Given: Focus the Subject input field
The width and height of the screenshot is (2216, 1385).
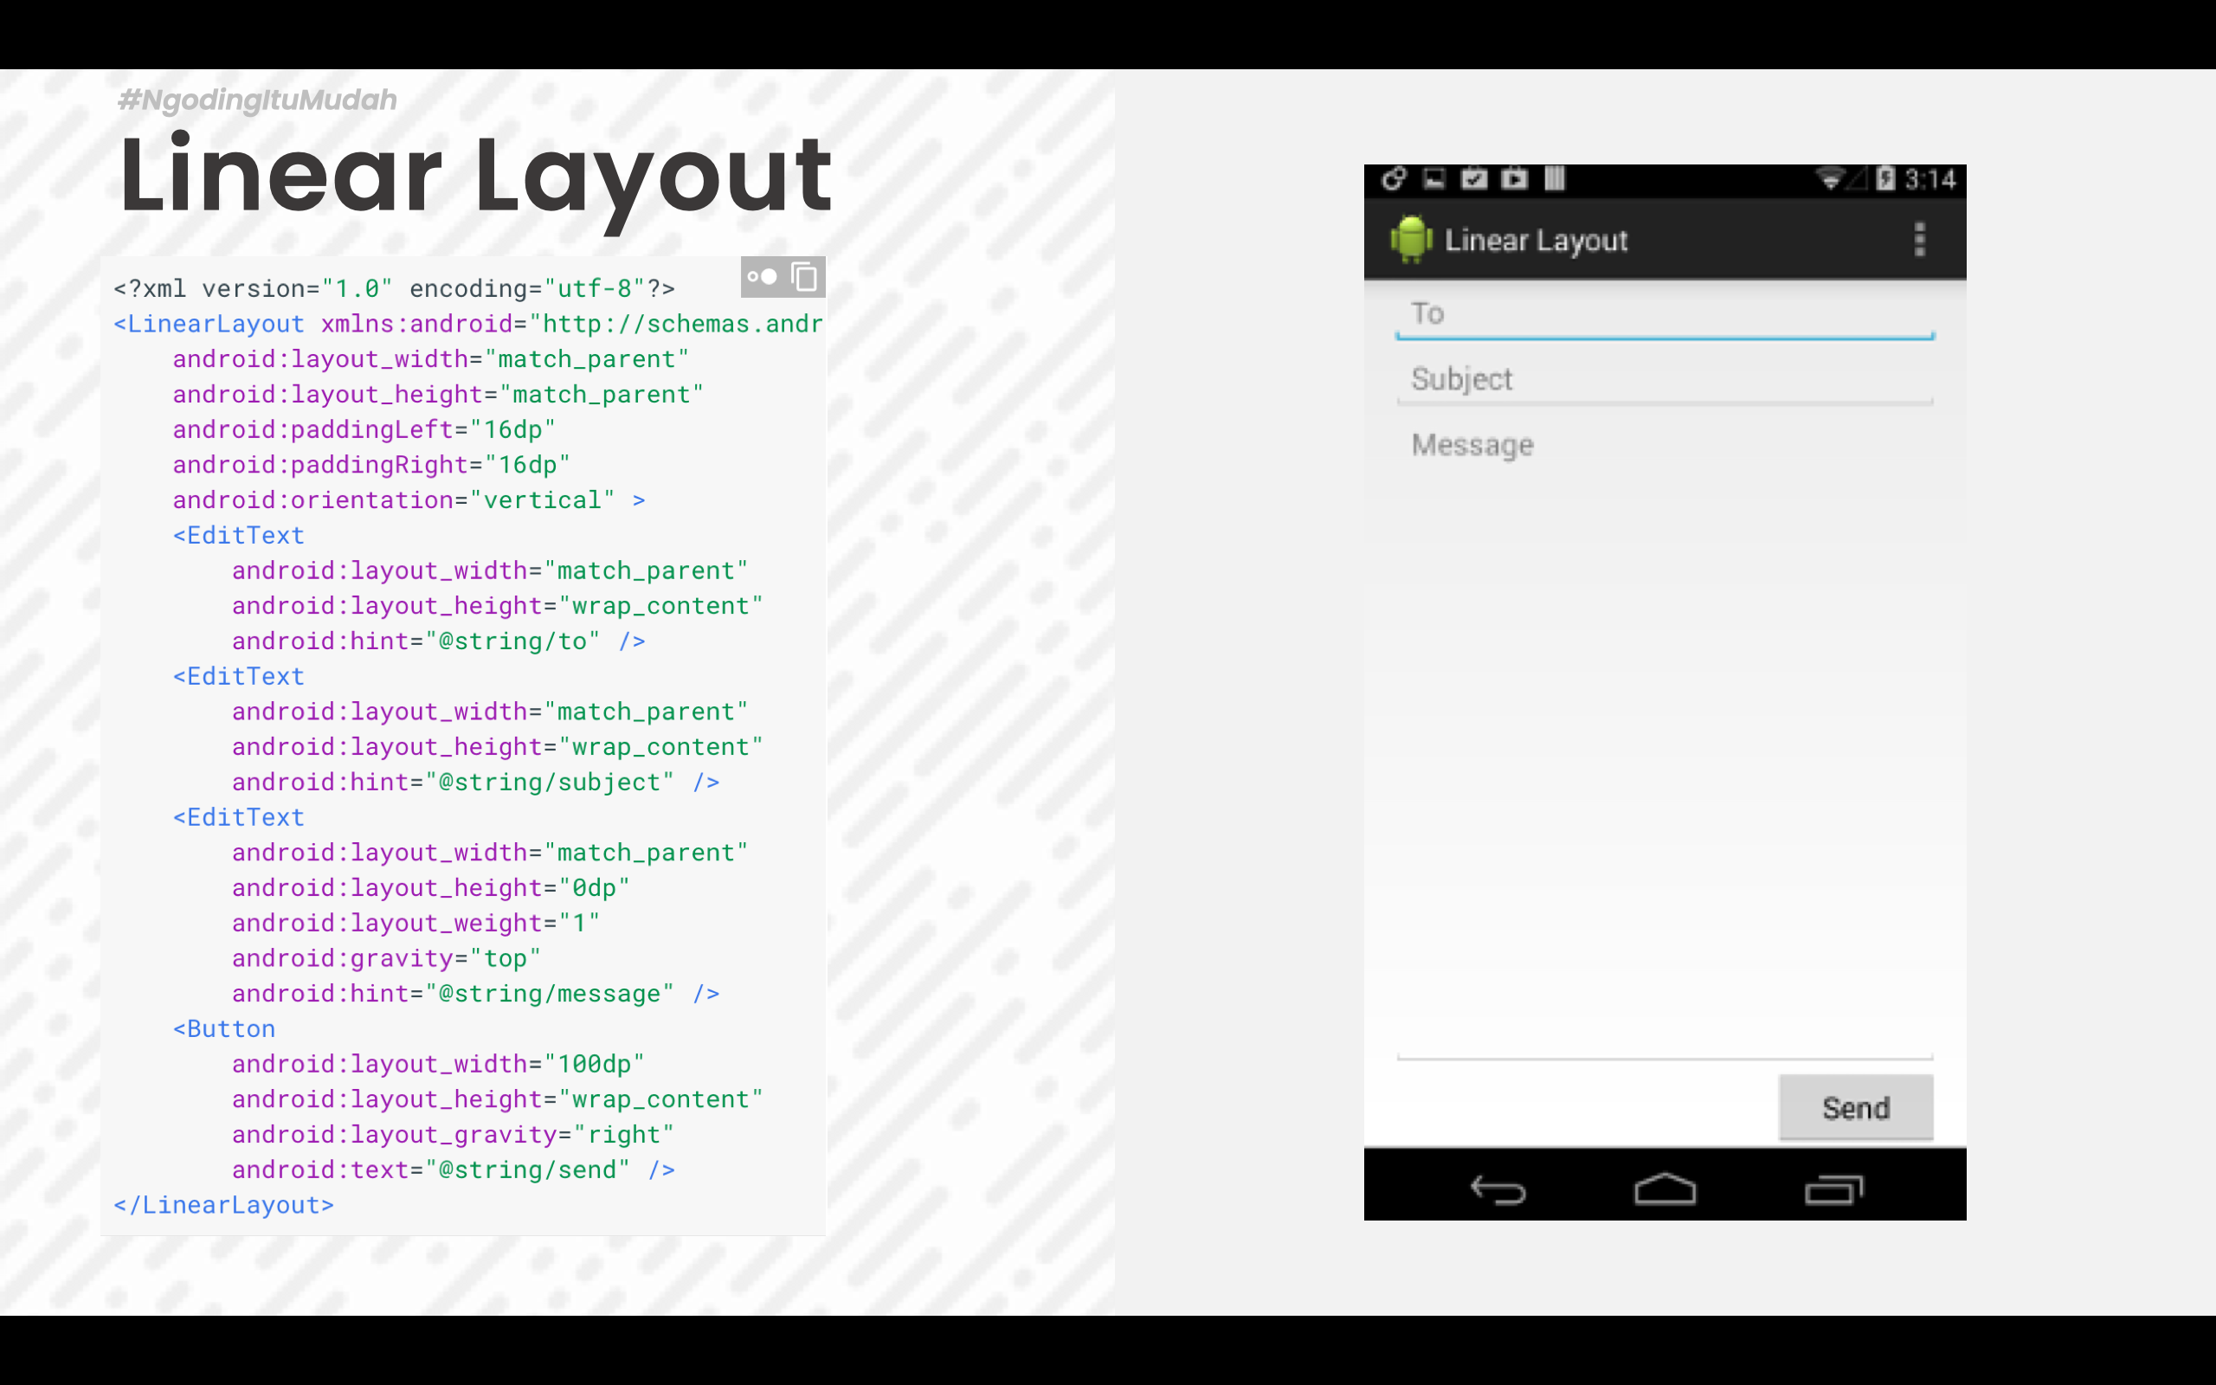Looking at the screenshot, I should [1665, 380].
